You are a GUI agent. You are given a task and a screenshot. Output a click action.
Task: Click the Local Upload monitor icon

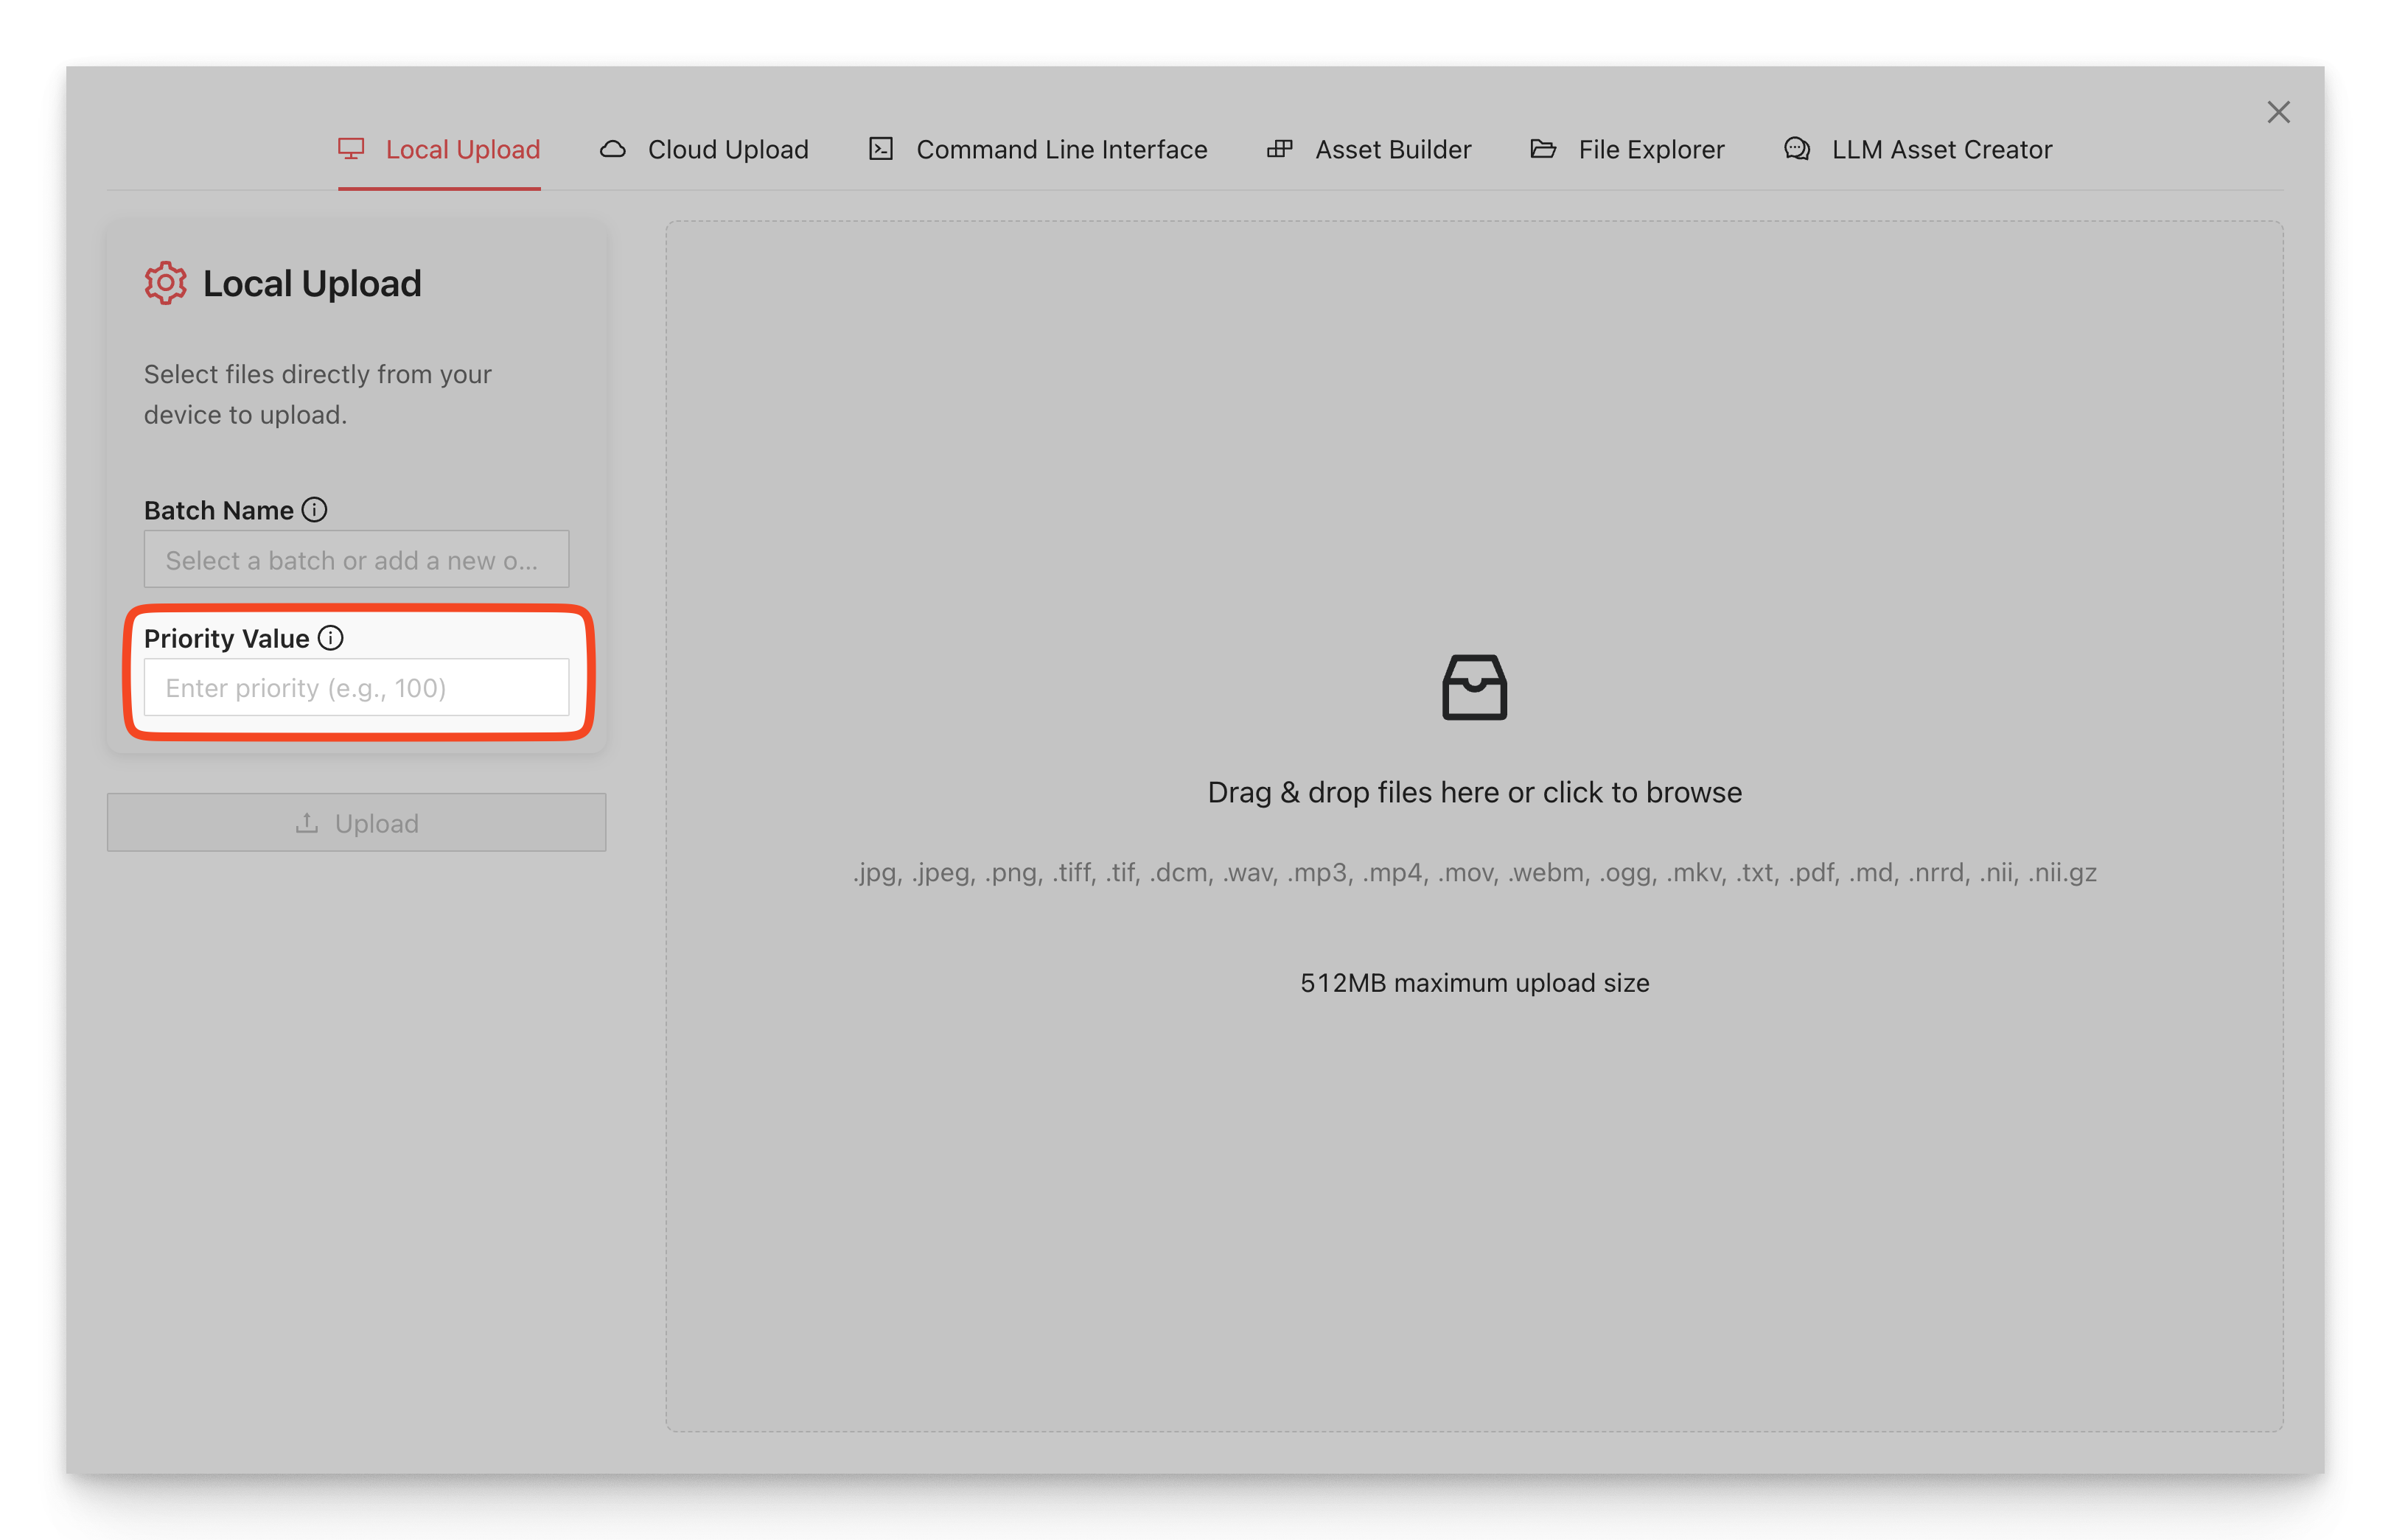click(351, 149)
